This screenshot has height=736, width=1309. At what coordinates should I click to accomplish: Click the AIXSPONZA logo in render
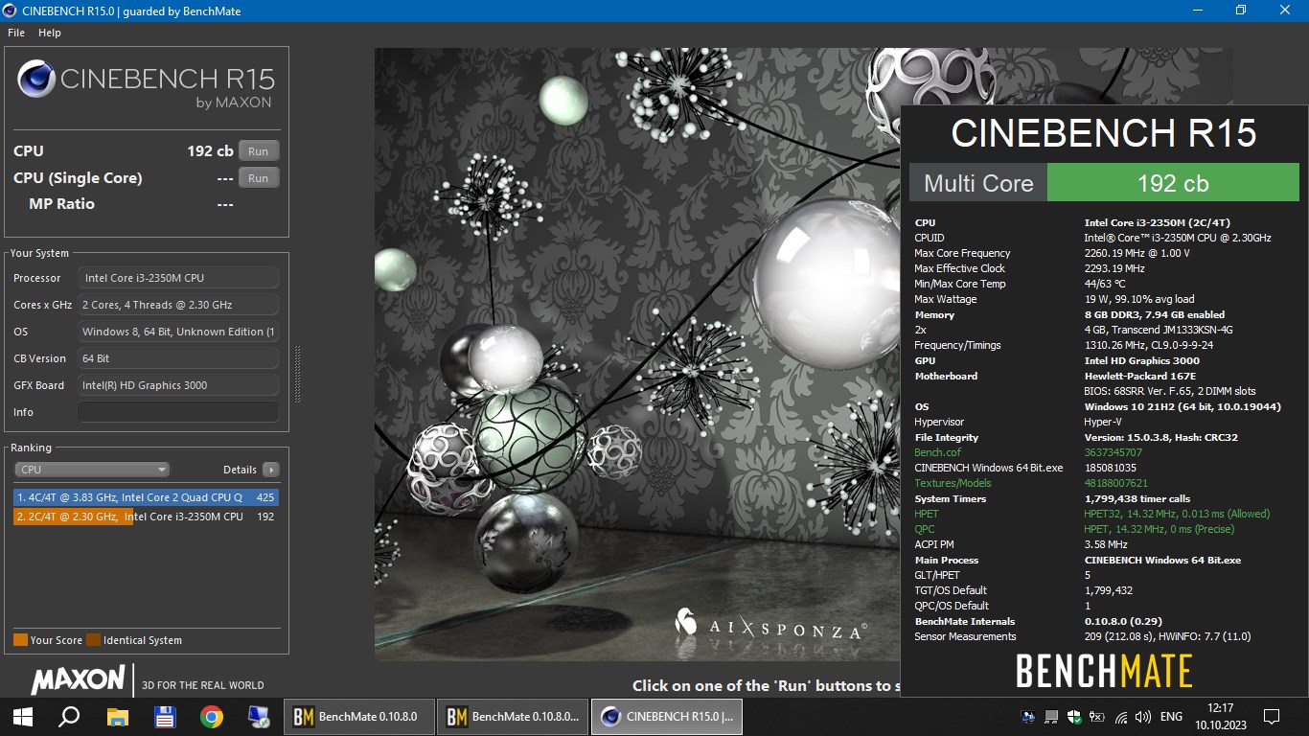coord(771,627)
